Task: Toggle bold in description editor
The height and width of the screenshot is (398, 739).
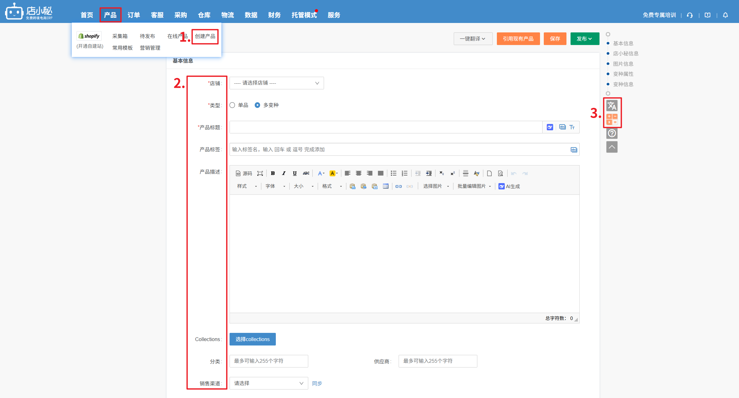Action: point(273,173)
